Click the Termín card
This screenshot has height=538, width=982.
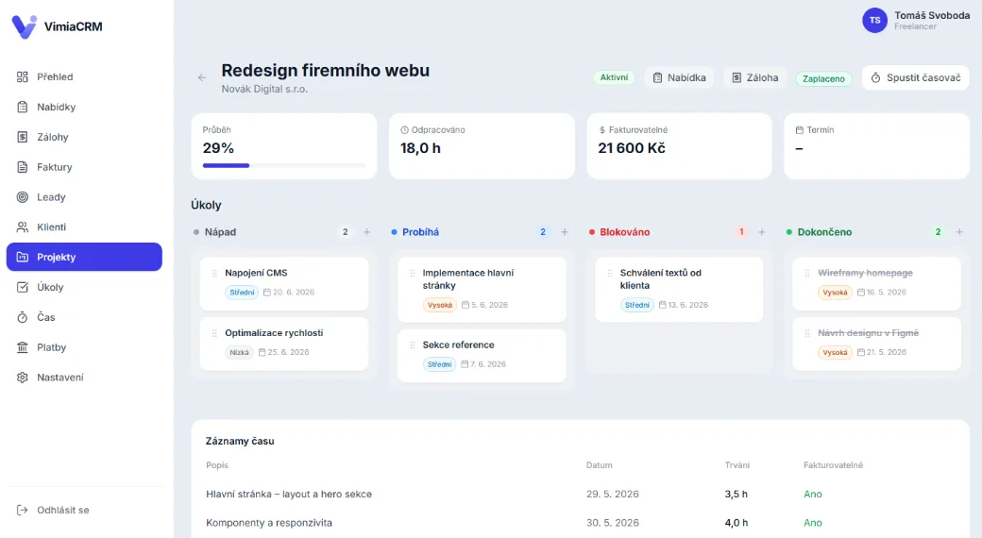click(877, 146)
